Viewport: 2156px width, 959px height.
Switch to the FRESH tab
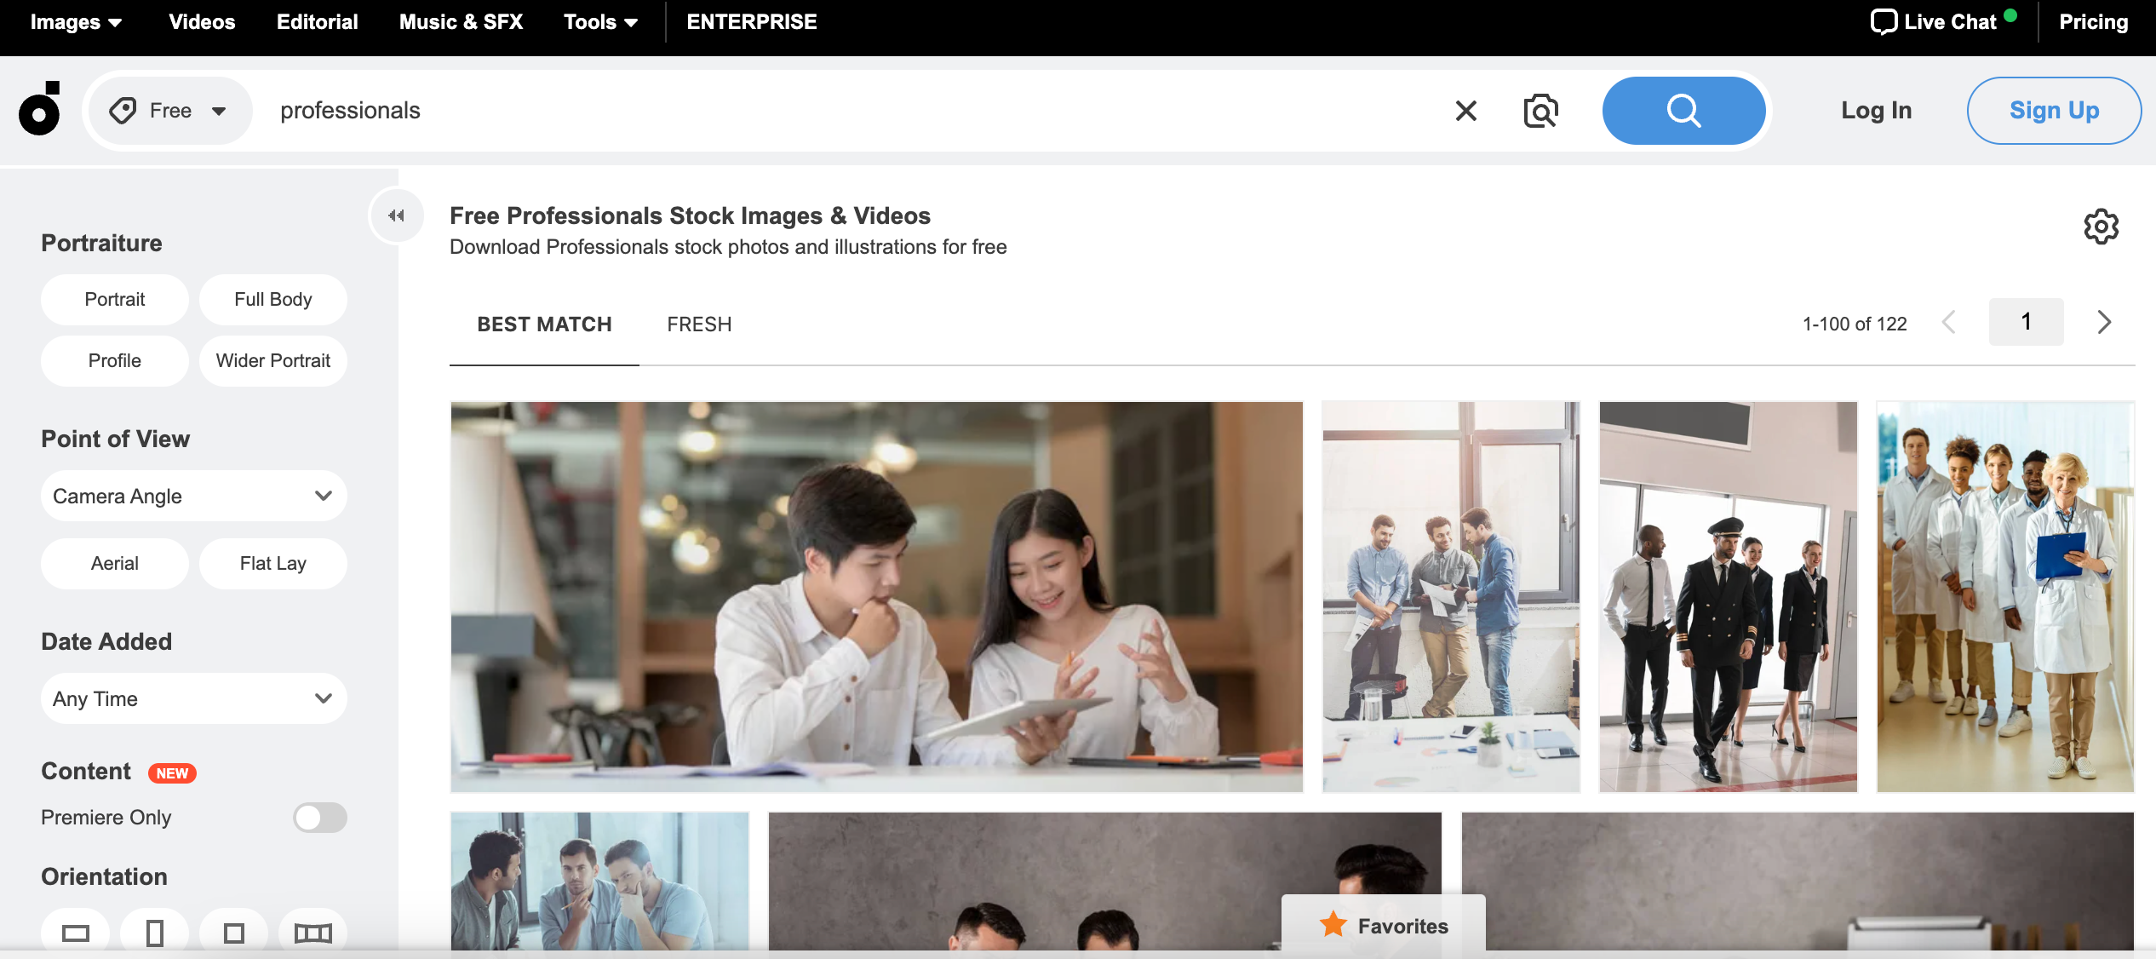(x=699, y=324)
